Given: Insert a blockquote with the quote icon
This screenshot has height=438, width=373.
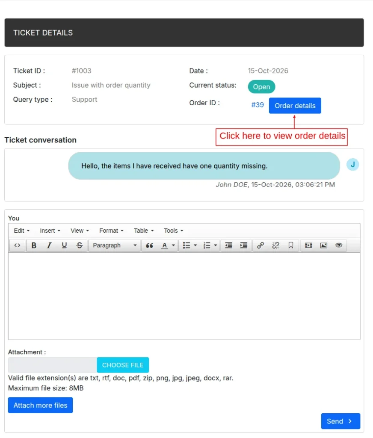Looking at the screenshot, I should point(149,245).
